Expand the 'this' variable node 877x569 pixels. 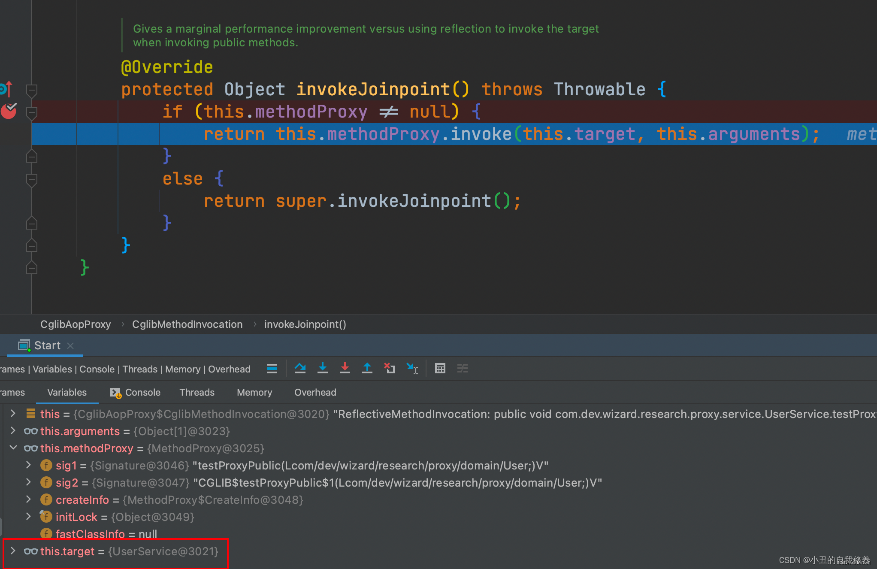pyautogui.click(x=13, y=414)
